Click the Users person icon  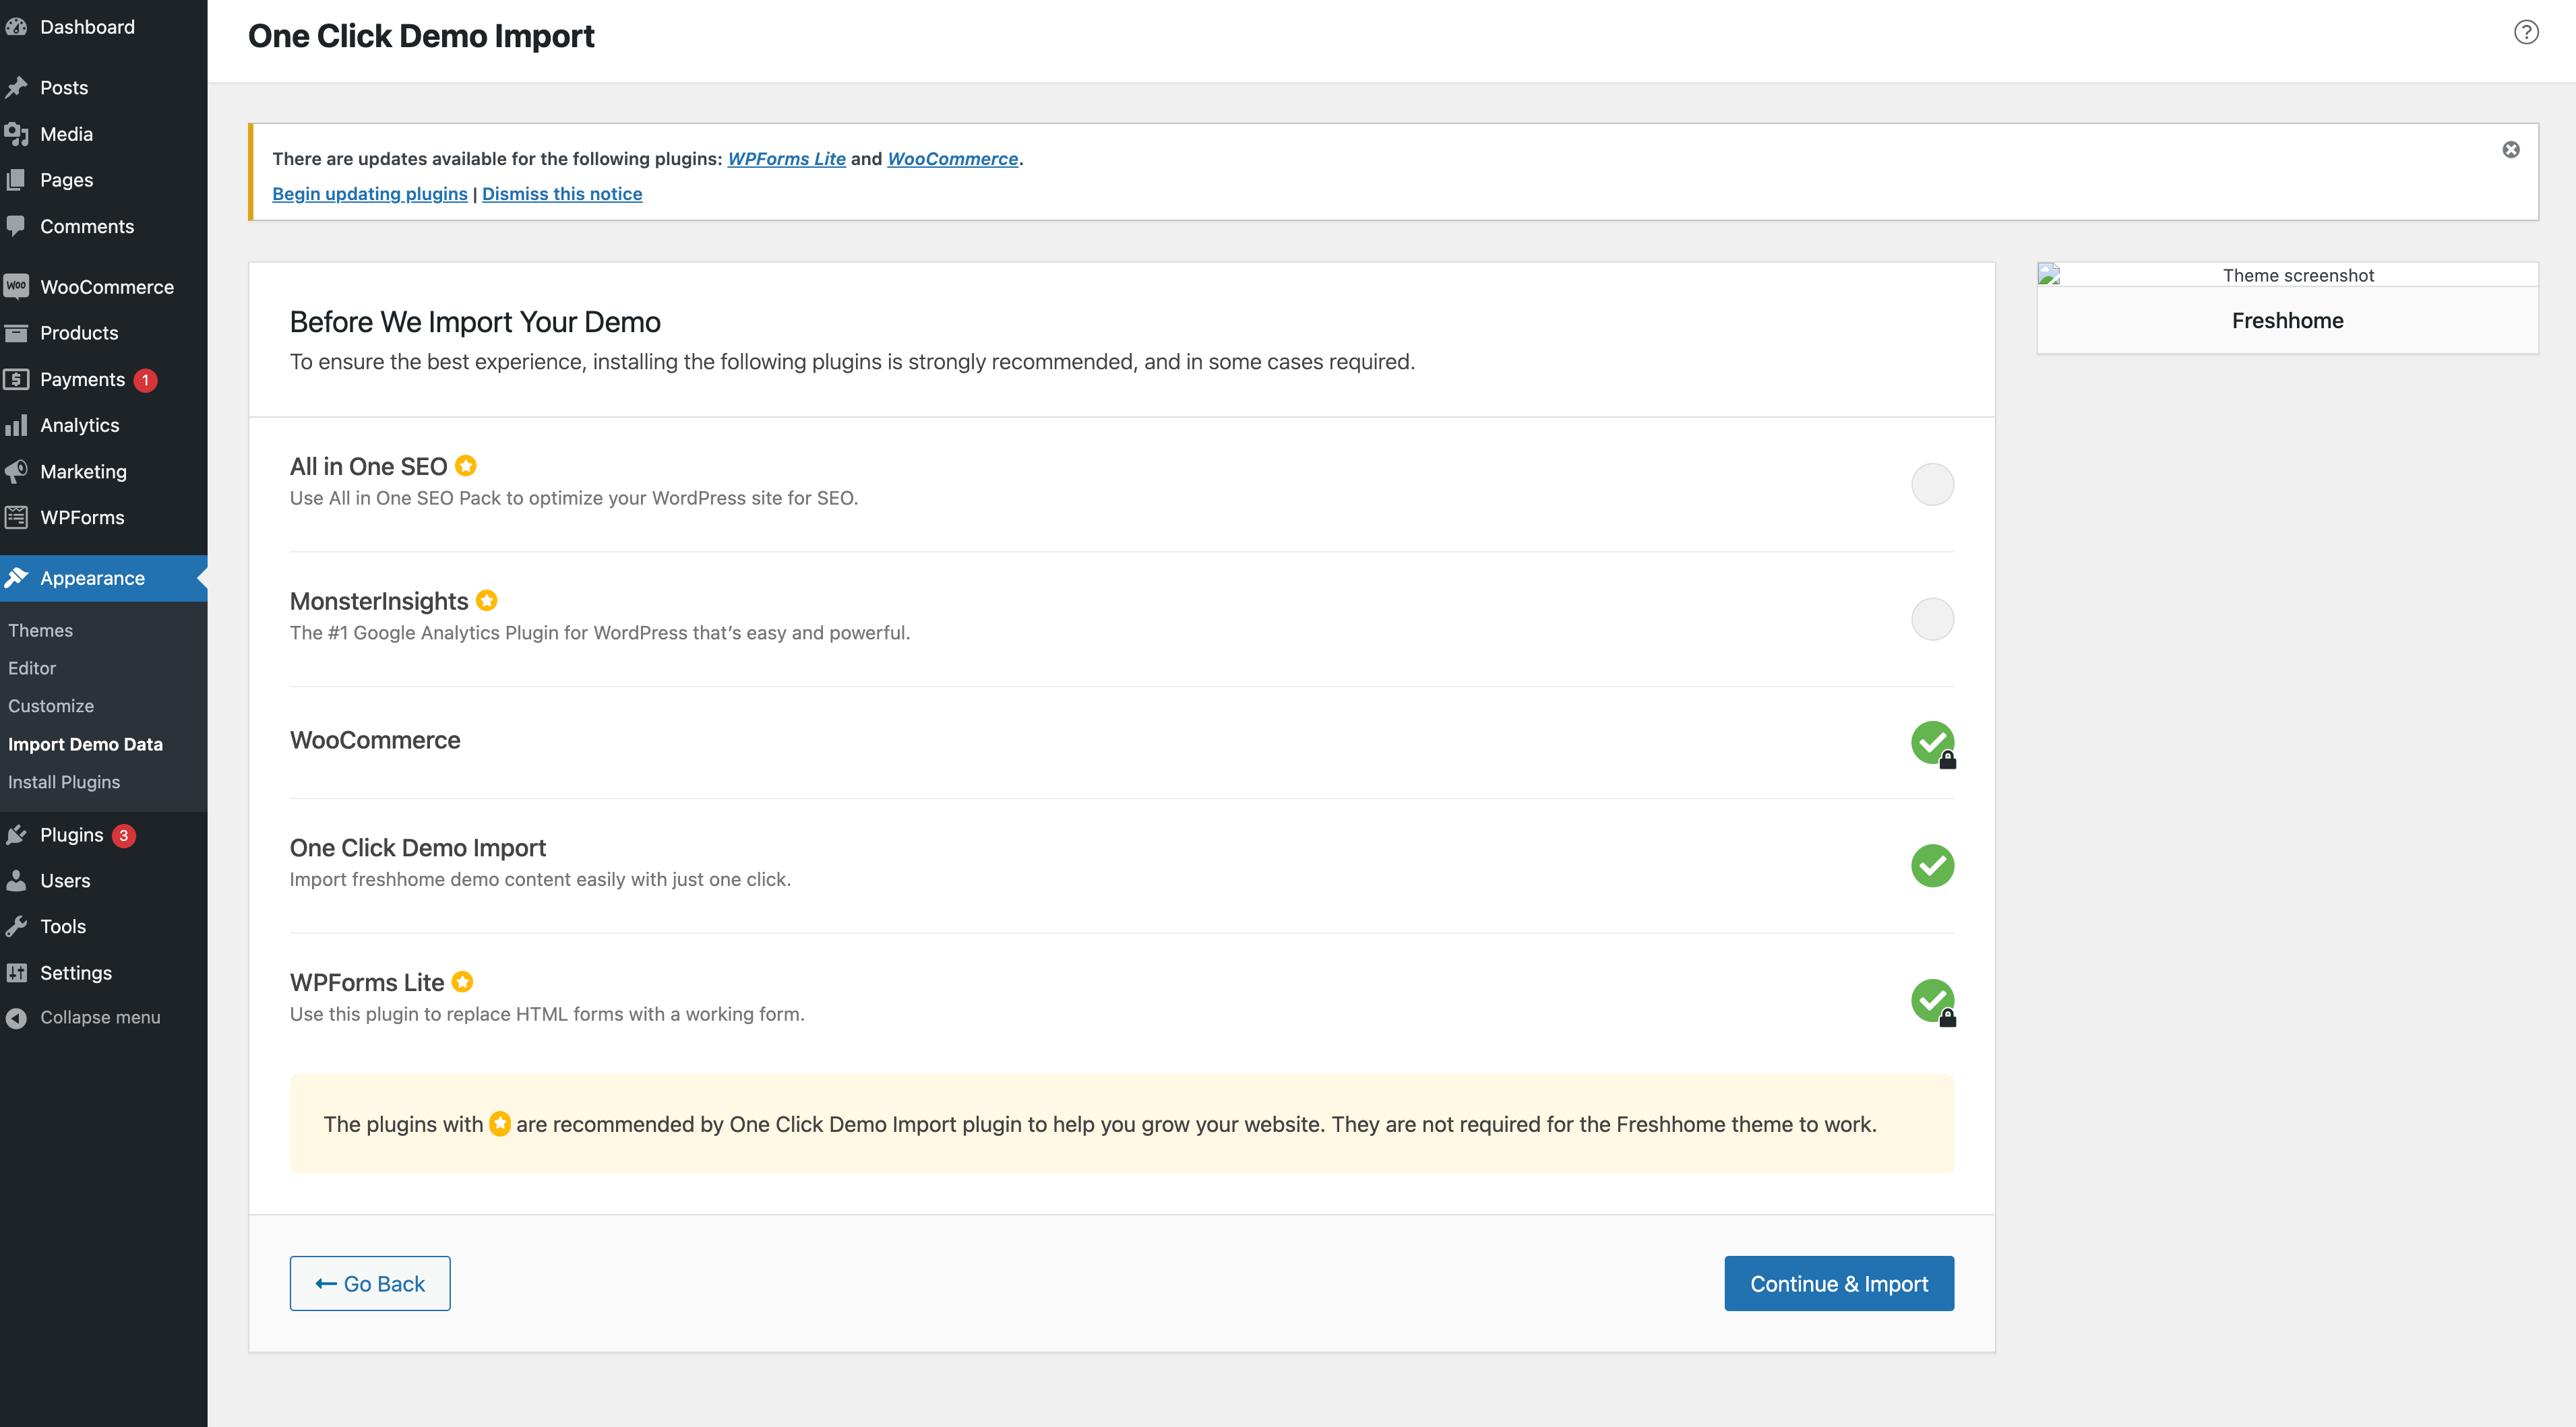click(17, 881)
